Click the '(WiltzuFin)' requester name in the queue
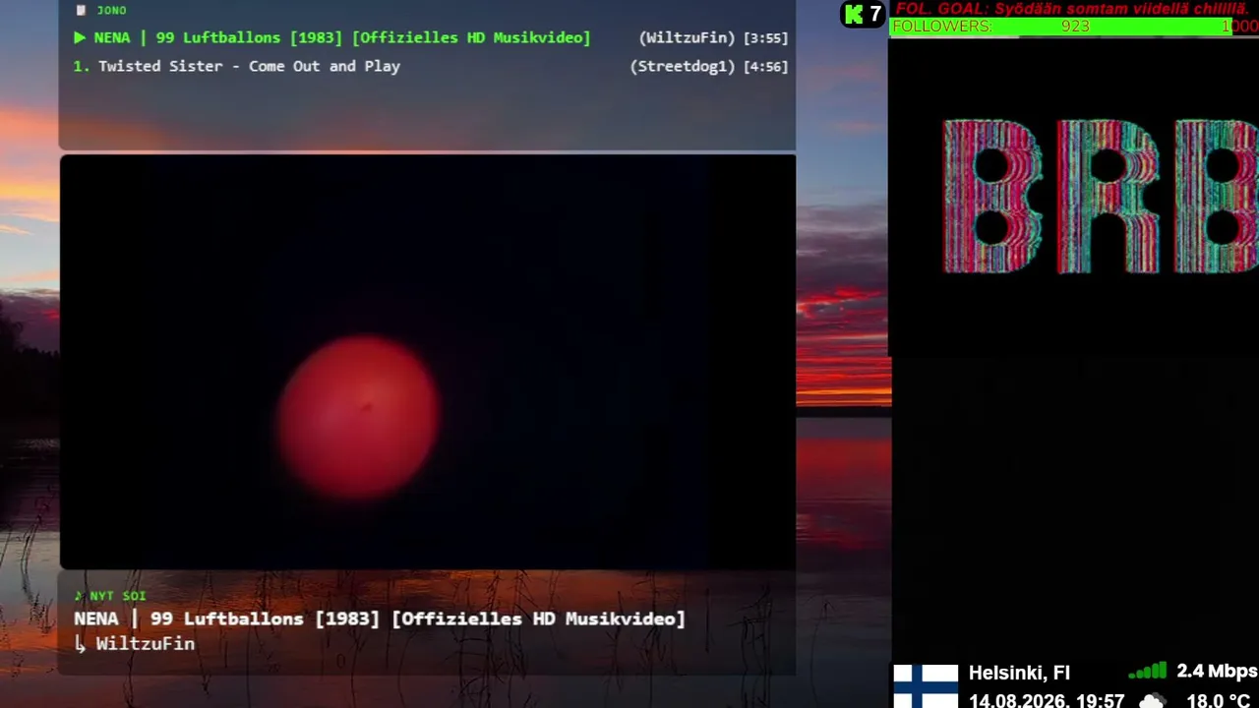This screenshot has height=708, width=1259. (x=687, y=38)
